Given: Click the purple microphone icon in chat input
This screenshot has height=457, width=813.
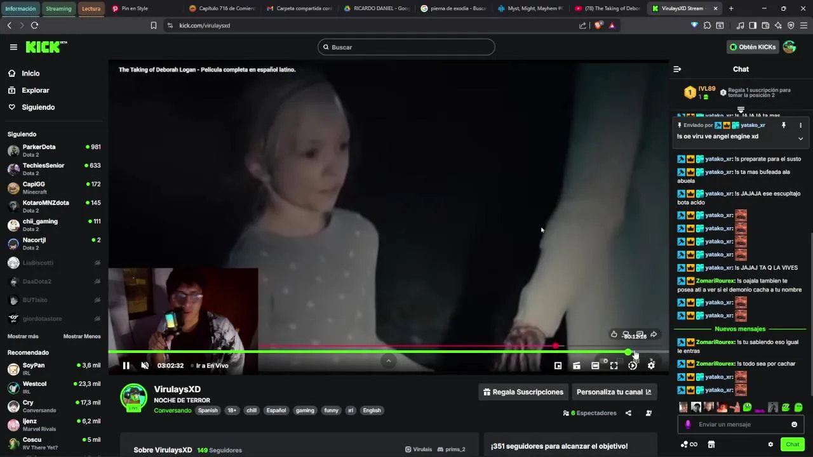Looking at the screenshot, I should 688,425.
